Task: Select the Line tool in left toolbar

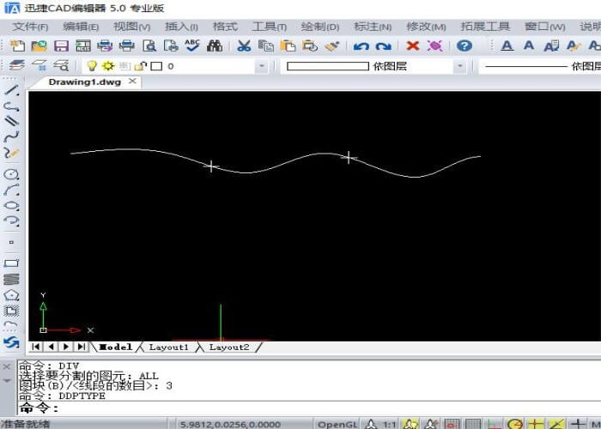Action: point(12,89)
